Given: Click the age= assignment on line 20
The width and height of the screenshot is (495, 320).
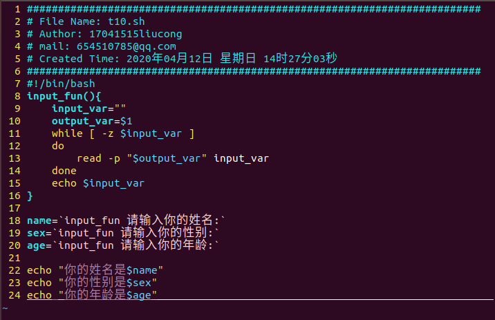Looking at the screenshot, I should pyautogui.click(x=123, y=245).
